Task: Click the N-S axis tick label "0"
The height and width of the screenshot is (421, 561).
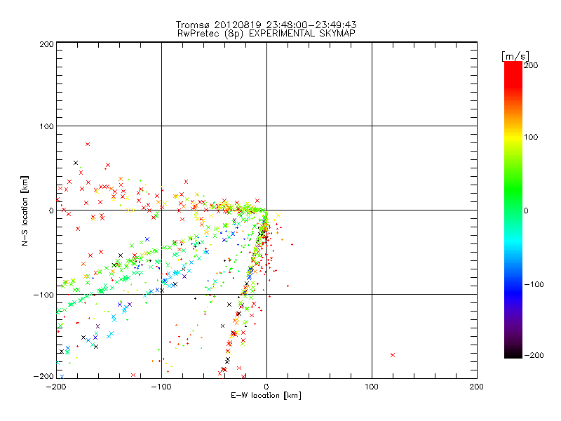Action: (x=51, y=210)
